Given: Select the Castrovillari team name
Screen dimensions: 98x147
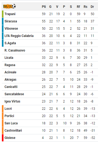Looking at the screenshot, I should (x=13, y=131).
